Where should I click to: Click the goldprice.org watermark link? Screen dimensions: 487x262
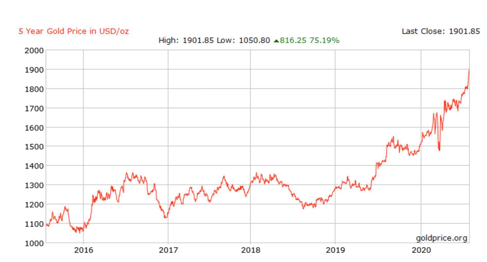[x=441, y=238]
